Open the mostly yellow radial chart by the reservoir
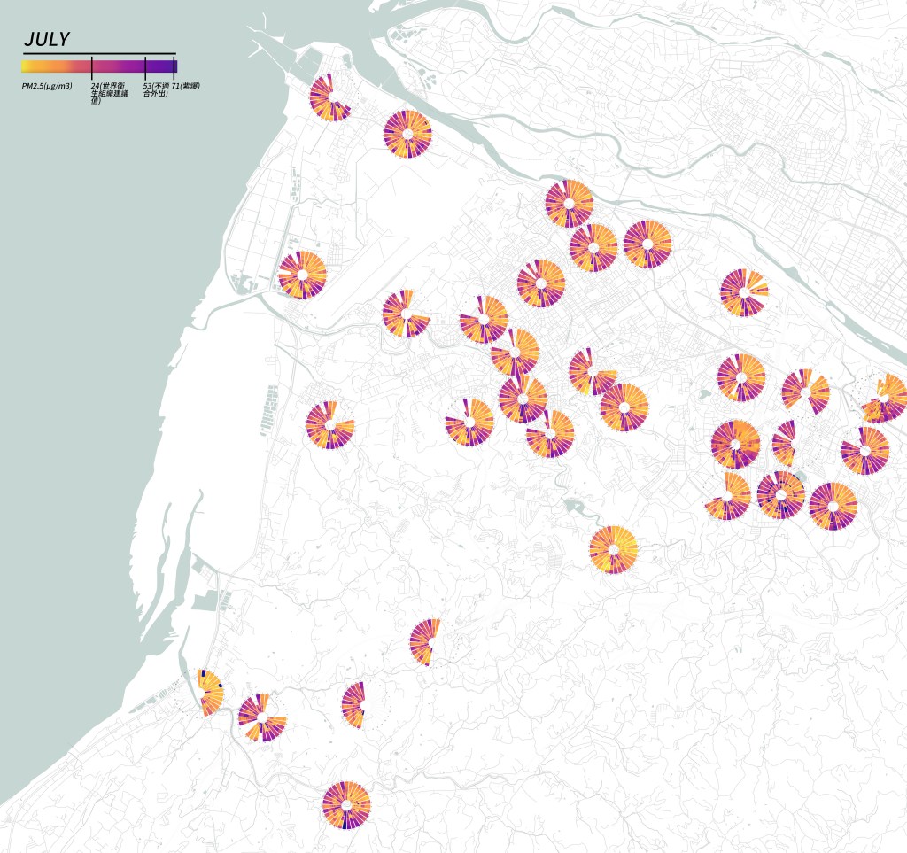Viewport: 907px width, 853px height. [x=613, y=549]
